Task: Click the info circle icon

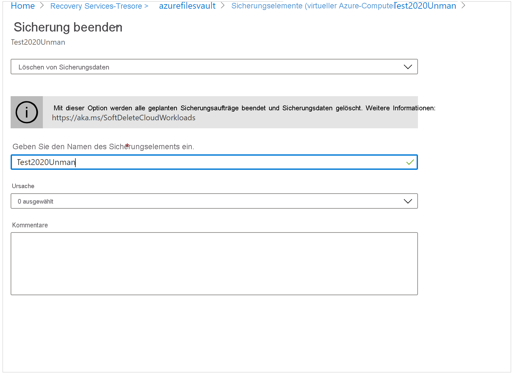Action: (x=27, y=112)
